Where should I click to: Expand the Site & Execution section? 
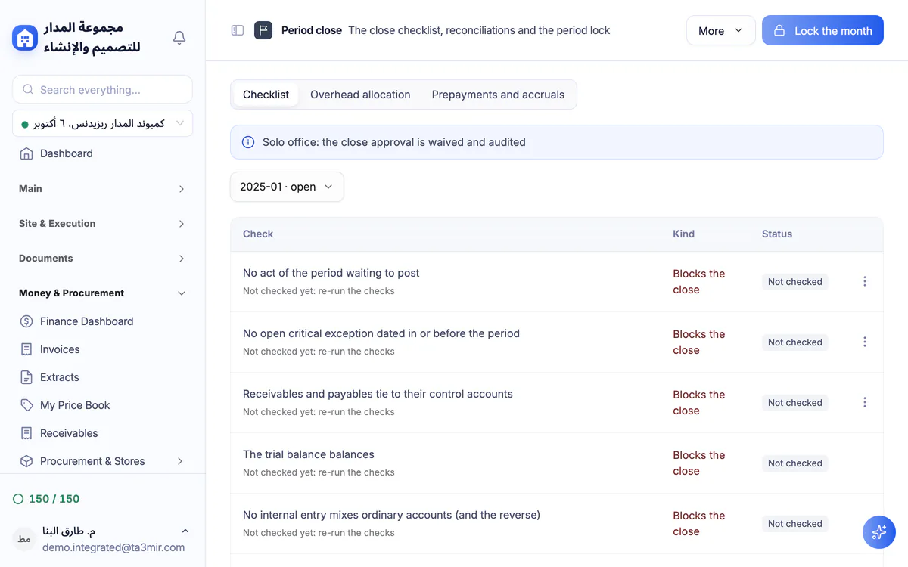[102, 224]
